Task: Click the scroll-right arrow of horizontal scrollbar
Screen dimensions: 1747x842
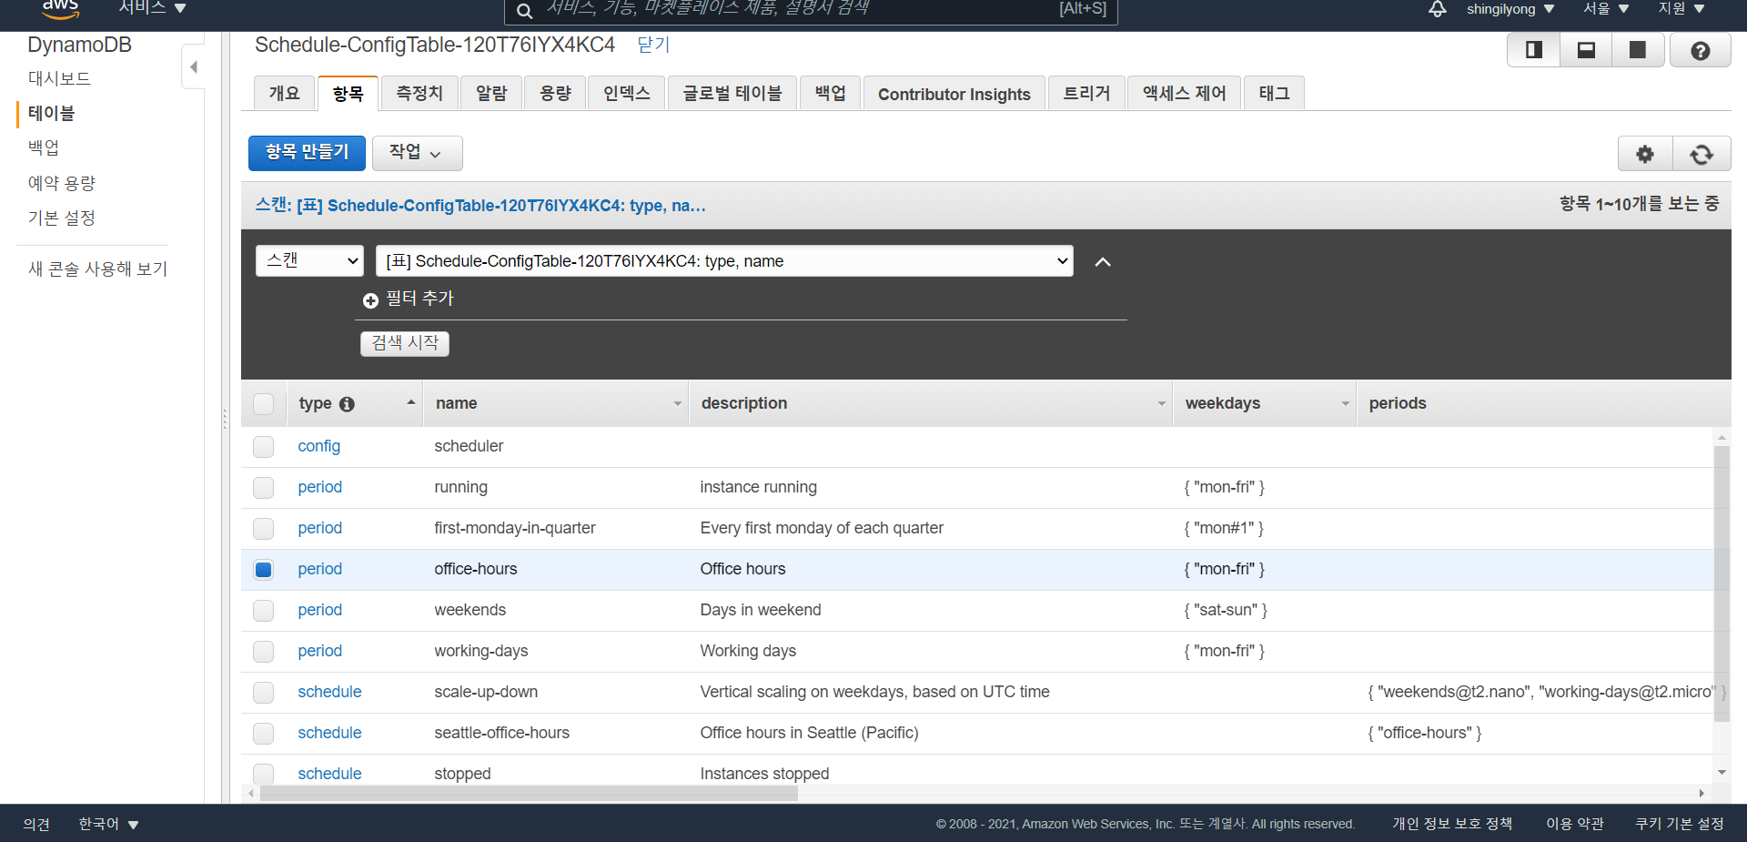Action: click(x=1701, y=794)
